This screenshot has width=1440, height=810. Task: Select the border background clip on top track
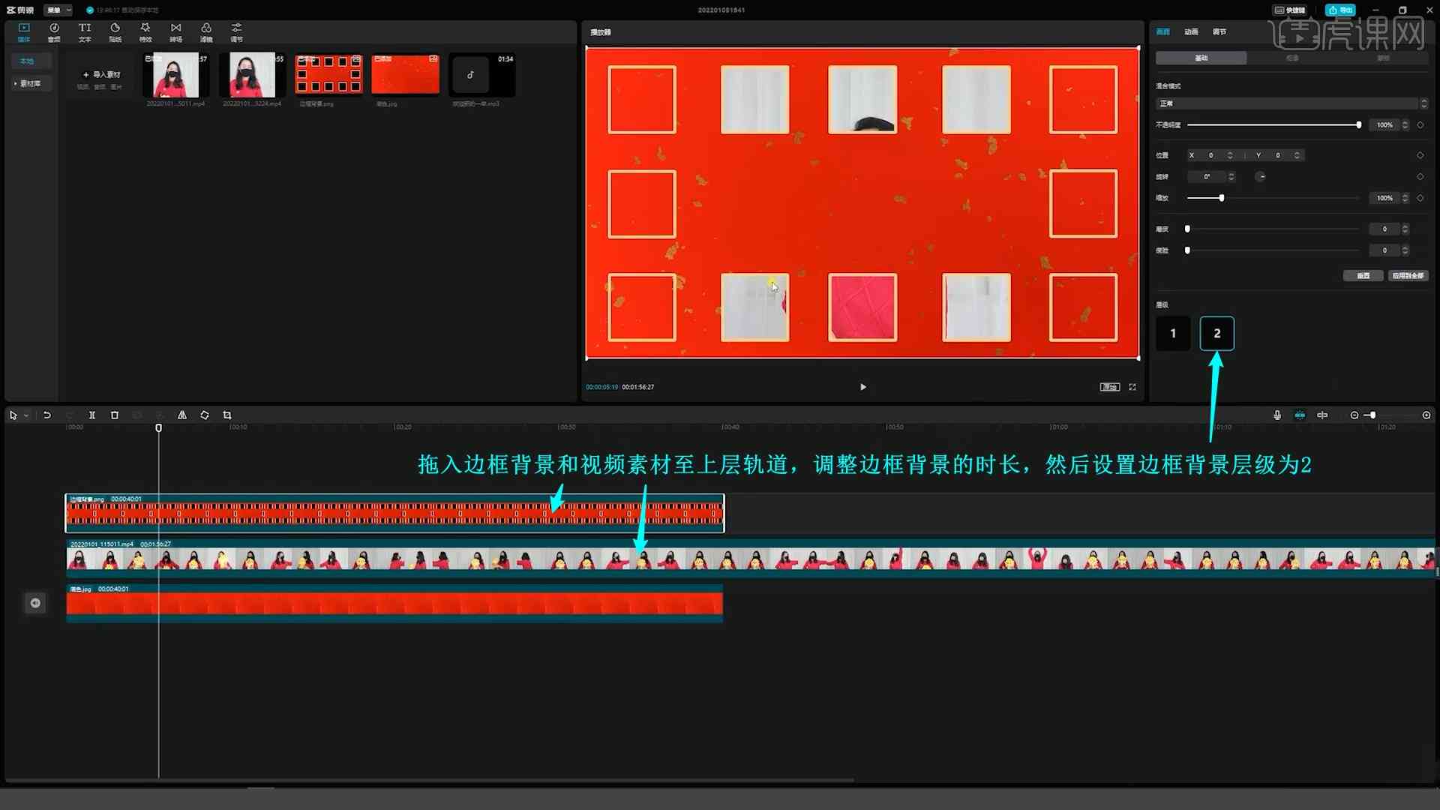point(394,513)
